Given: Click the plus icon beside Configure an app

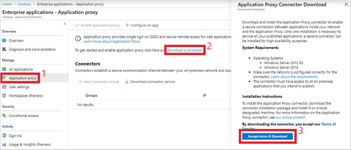Looking at the screenshot, I should tap(127, 25).
